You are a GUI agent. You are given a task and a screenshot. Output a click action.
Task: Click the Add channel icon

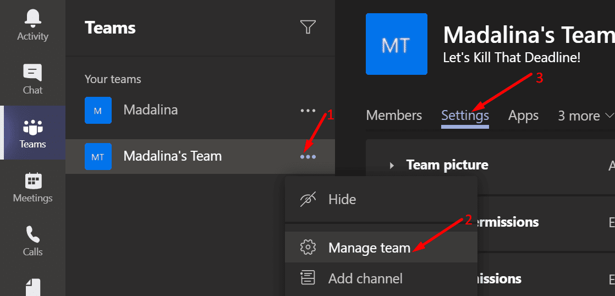click(308, 278)
